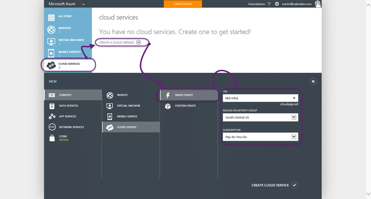
Task: Click the martin@nakedalm.com account link
Action: tap(297, 4)
